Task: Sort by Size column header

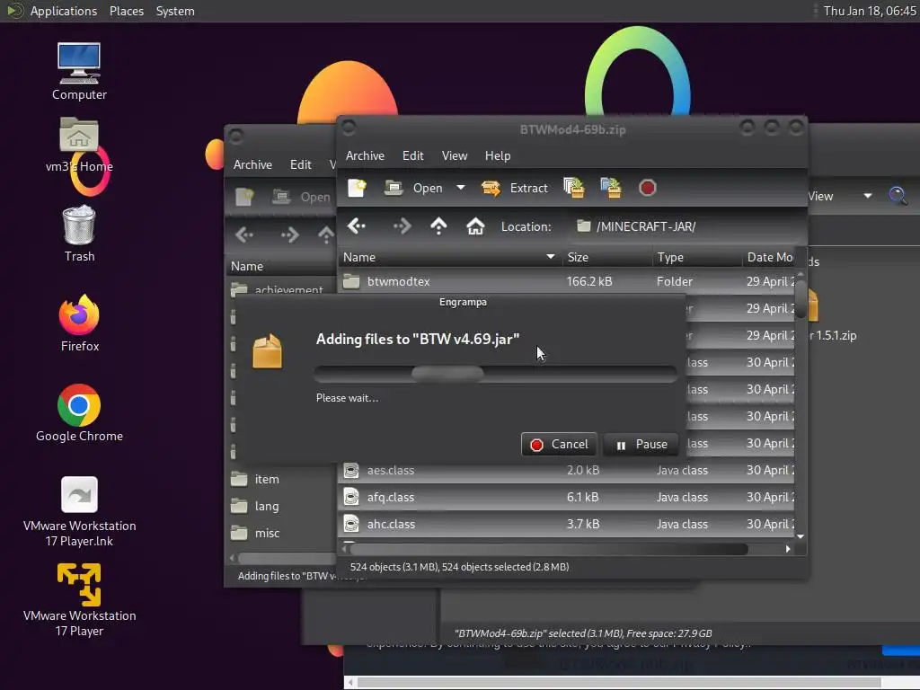Action: tap(606, 257)
